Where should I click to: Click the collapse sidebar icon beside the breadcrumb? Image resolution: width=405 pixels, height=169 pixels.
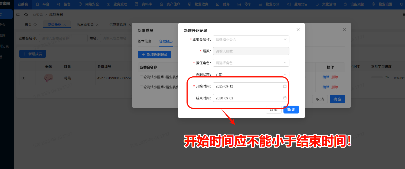[x=18, y=14]
